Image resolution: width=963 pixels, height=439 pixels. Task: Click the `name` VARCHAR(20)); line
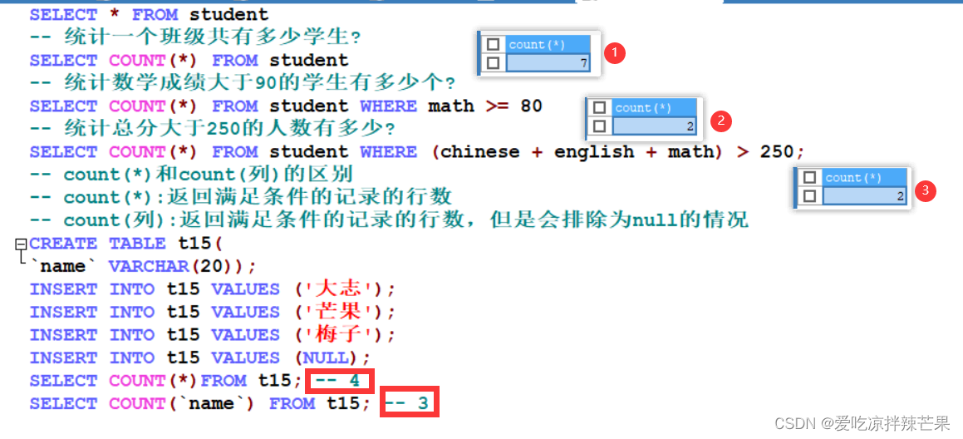pyautogui.click(x=142, y=266)
